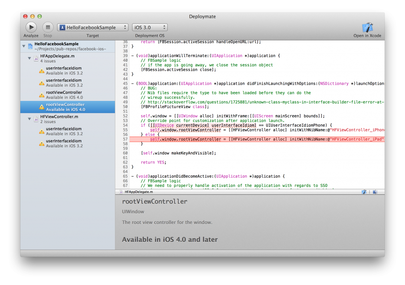Click the 'if ([[UIDevice currentDevice]' condition line
Screen dimensions: 405x285
pyautogui.click(x=237, y=125)
